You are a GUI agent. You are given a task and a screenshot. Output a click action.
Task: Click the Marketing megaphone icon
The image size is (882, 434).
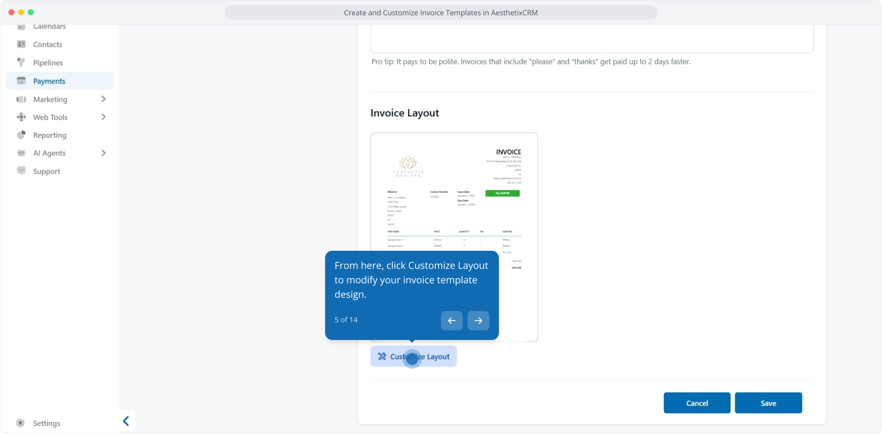coord(21,99)
